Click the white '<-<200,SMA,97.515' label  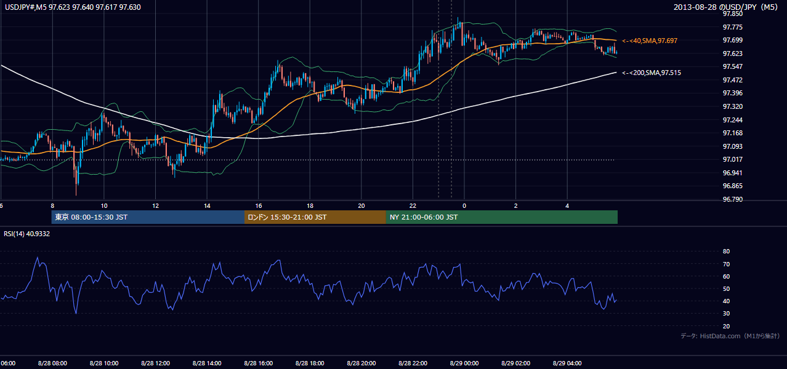point(652,73)
